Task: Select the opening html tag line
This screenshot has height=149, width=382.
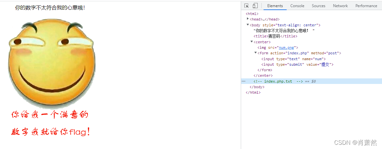Action: [252, 14]
